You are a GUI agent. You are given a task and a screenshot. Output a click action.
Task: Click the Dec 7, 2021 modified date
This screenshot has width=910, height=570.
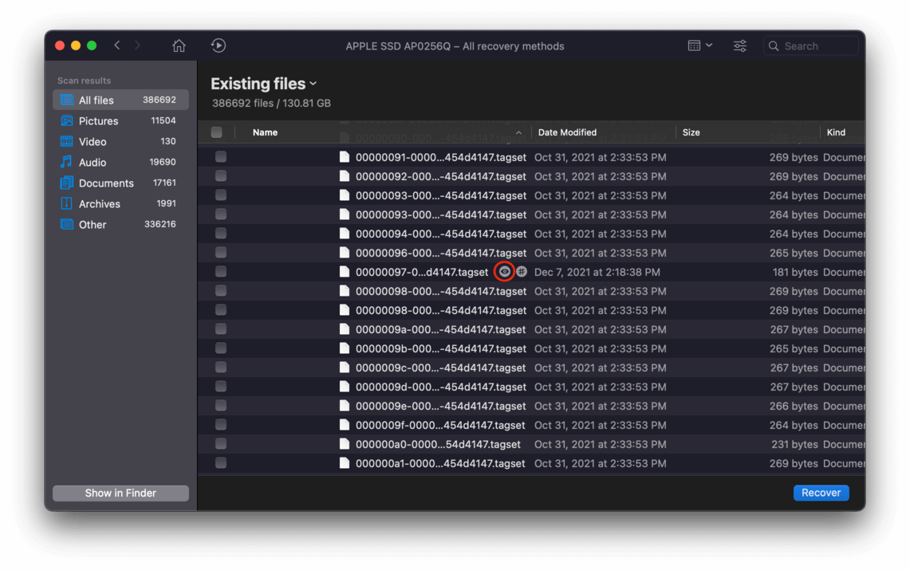[597, 272]
